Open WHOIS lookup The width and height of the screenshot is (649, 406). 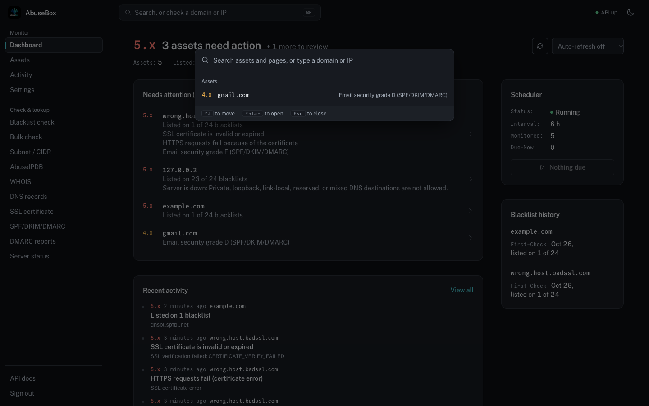tap(54, 182)
